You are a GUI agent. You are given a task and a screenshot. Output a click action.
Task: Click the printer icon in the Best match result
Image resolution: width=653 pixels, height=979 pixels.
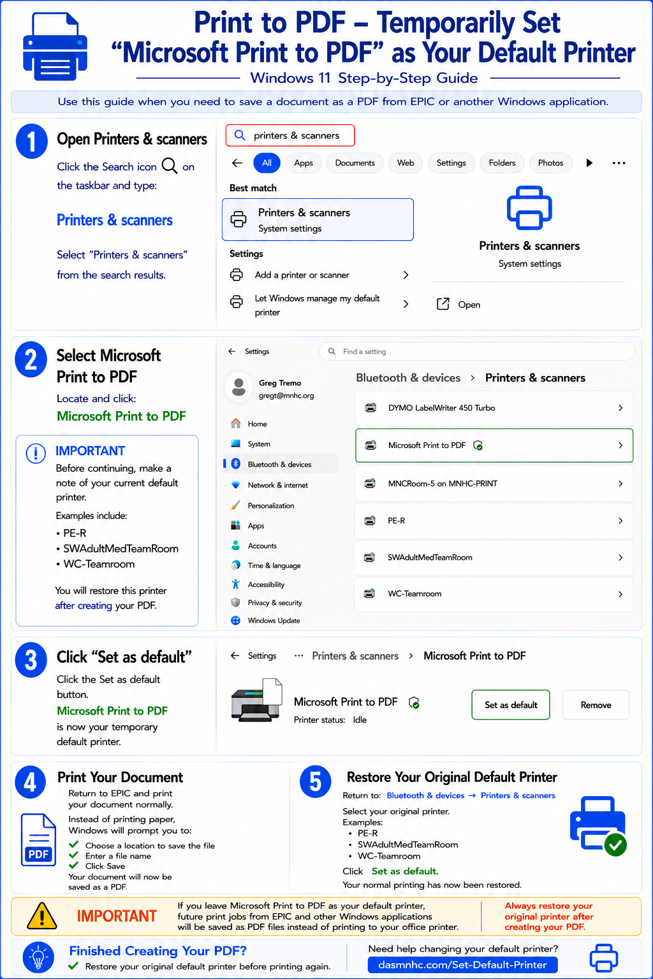(x=238, y=219)
